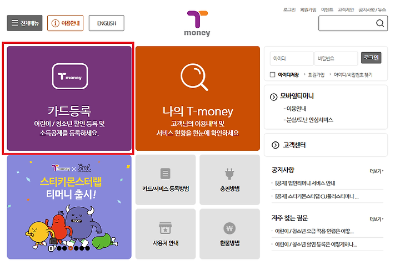Click the 아이디 input field
The image size is (400, 270).
tap(292, 59)
